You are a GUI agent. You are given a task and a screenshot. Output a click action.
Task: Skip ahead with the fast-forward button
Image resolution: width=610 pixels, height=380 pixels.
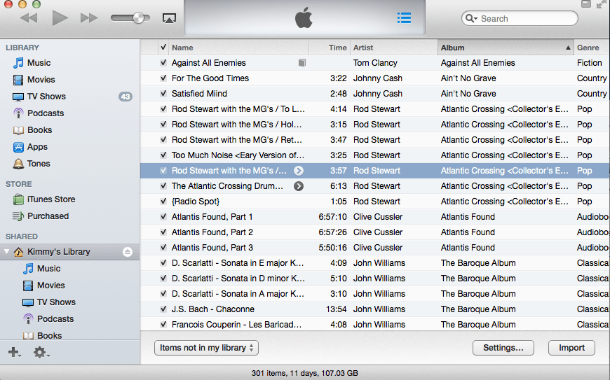[89, 18]
